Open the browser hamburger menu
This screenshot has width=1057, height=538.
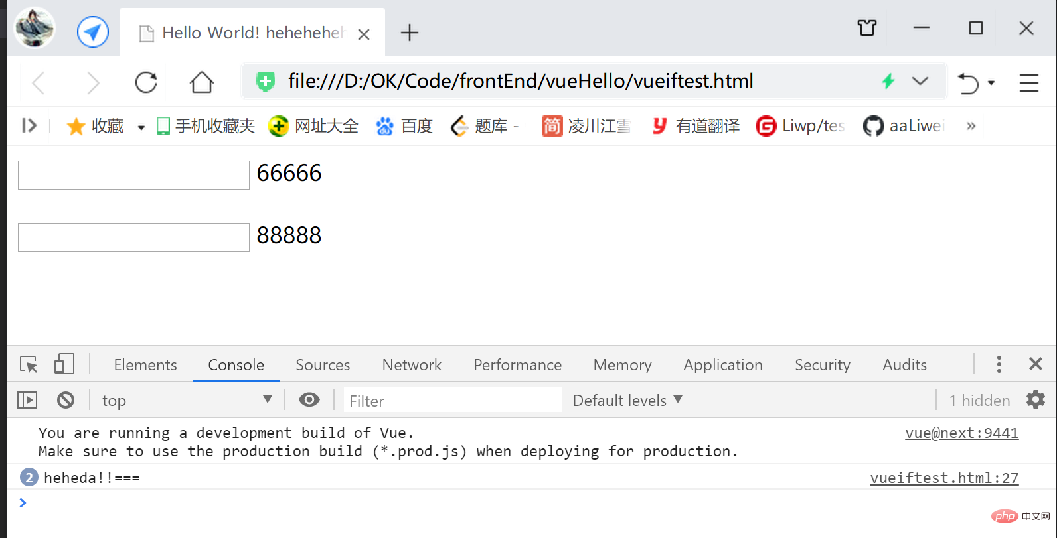click(x=1029, y=82)
